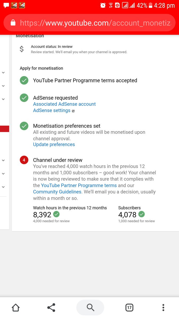
Task: Tap the 4,078 subscribers value
Action: tap(127, 215)
